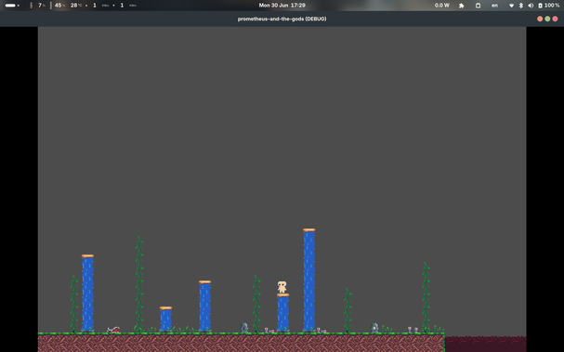Open the 'en' keyboard layout menu
The width and height of the screenshot is (564, 352).
pos(495,6)
